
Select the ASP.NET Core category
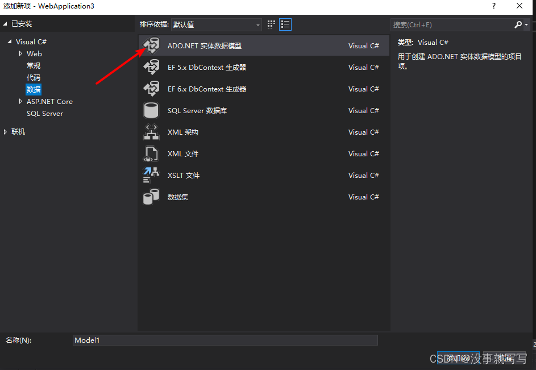[49, 102]
